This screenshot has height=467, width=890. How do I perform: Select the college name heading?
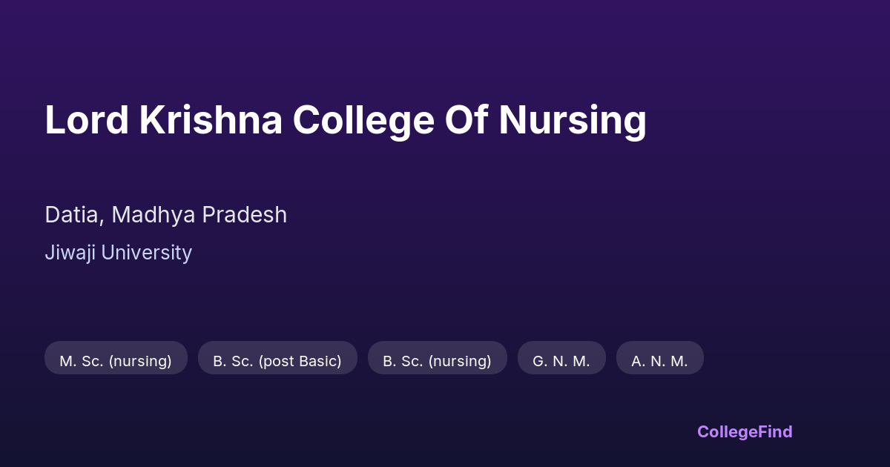point(346,120)
